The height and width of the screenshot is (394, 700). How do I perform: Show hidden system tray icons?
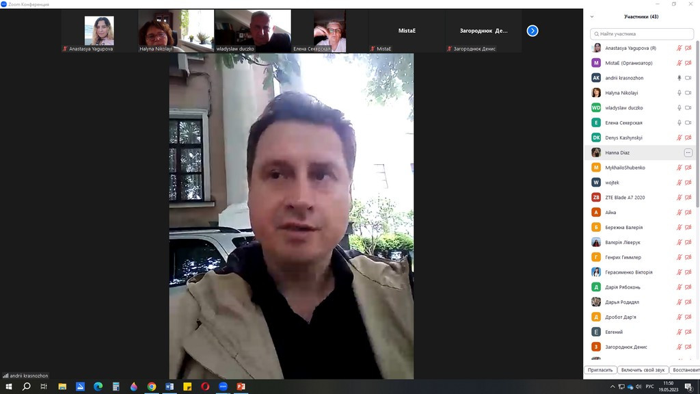(x=612, y=386)
